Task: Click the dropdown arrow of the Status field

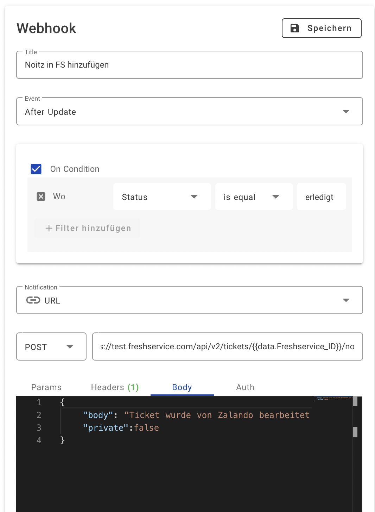Action: pos(194,197)
